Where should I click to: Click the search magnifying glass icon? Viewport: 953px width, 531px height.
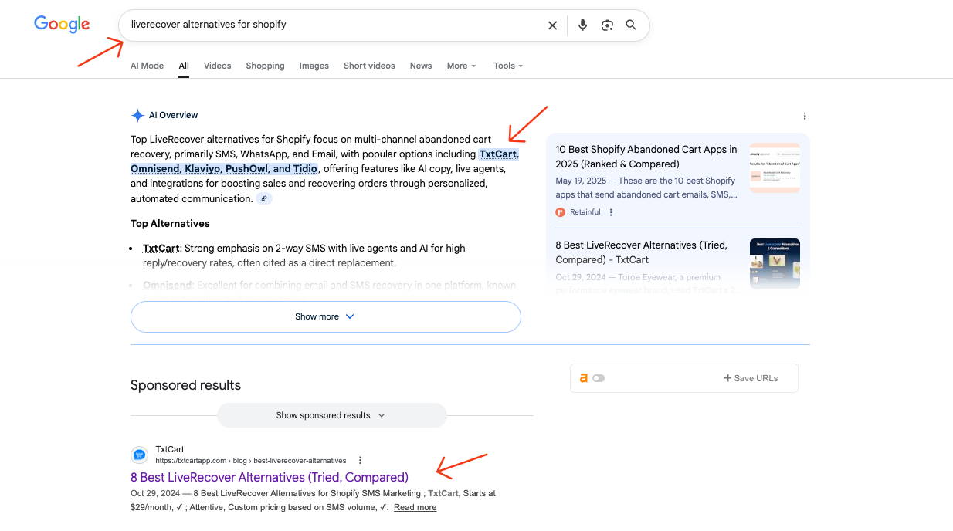[631, 25]
